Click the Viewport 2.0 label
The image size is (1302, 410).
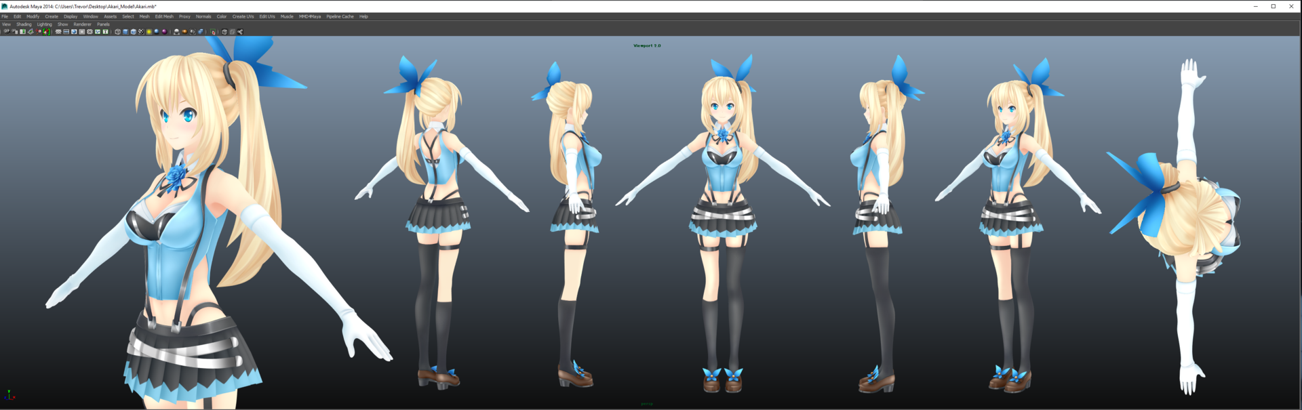pyautogui.click(x=647, y=45)
